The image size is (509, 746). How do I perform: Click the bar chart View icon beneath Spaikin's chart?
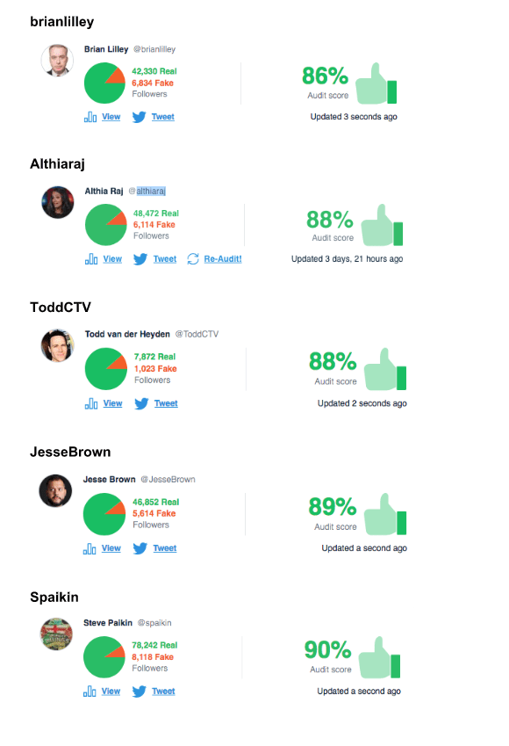click(91, 691)
